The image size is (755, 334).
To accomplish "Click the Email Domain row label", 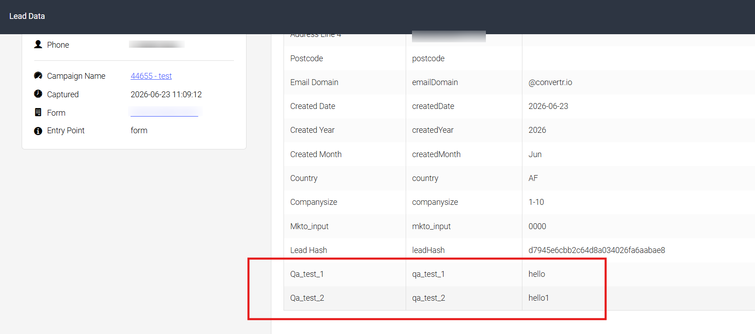I will [x=314, y=82].
